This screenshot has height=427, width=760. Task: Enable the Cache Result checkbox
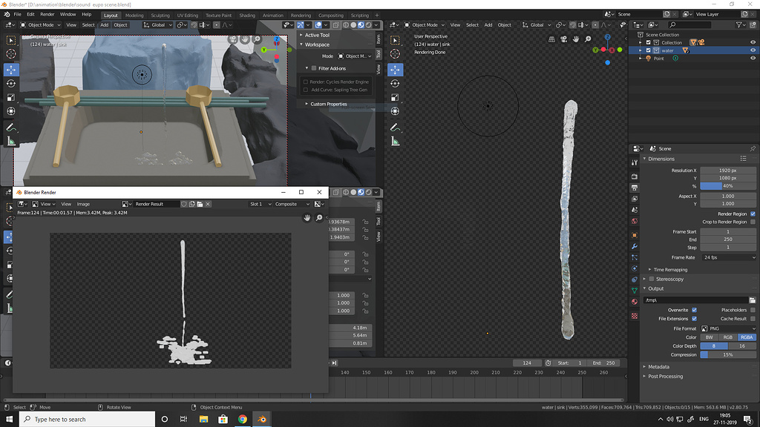click(x=753, y=319)
